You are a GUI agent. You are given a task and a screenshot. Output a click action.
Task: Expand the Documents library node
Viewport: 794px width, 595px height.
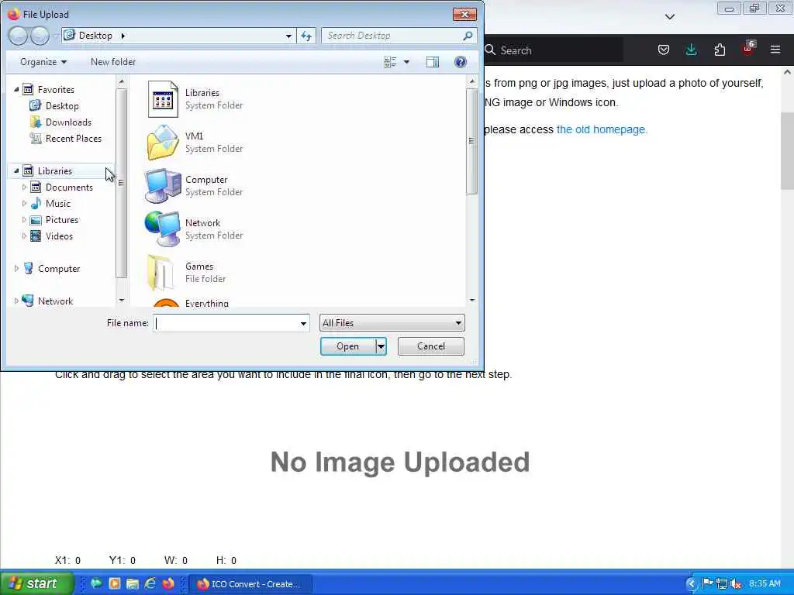click(x=24, y=187)
